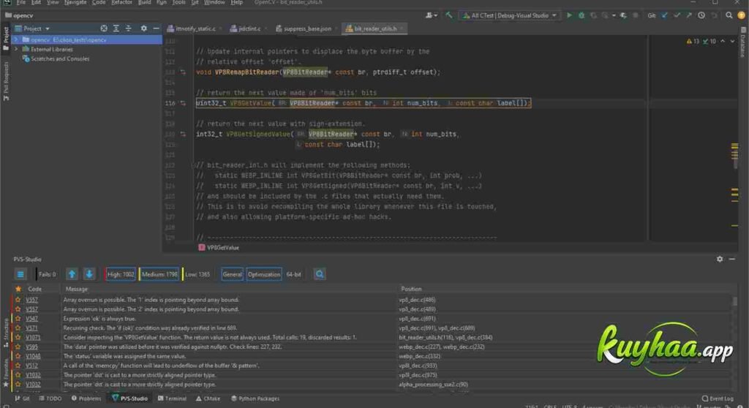
Task: Toggle Medium severity filter
Action: coord(159,274)
